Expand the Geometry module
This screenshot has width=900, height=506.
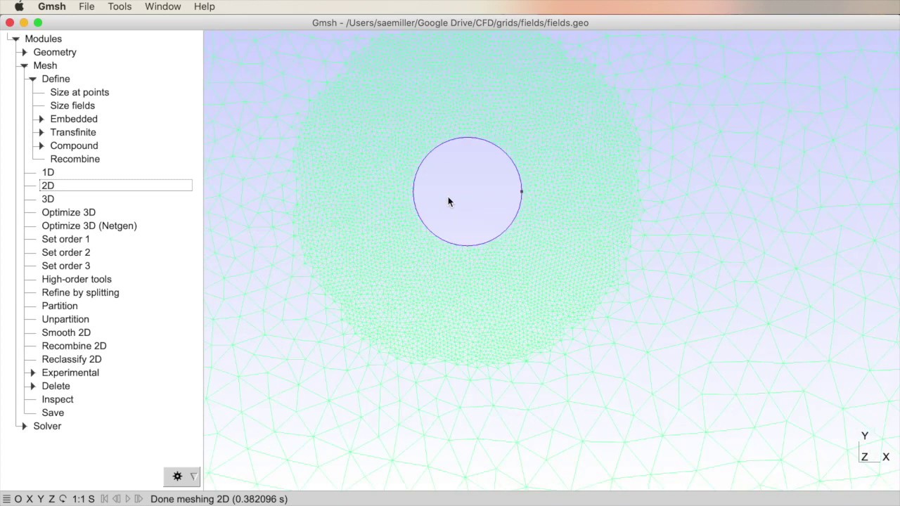click(24, 52)
